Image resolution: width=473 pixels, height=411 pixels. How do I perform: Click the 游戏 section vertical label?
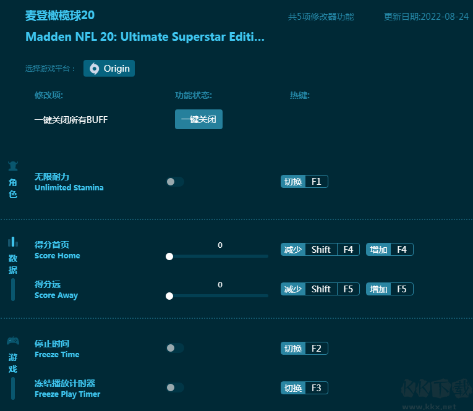tap(13, 363)
